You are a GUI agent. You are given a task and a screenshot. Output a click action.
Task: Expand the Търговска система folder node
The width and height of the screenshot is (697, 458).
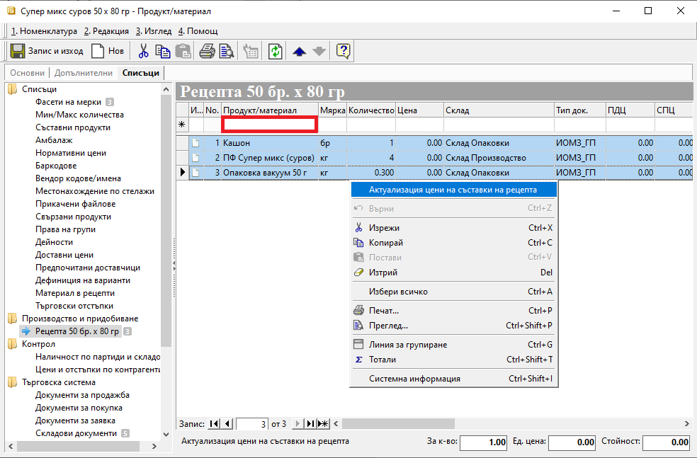pyautogui.click(x=12, y=382)
